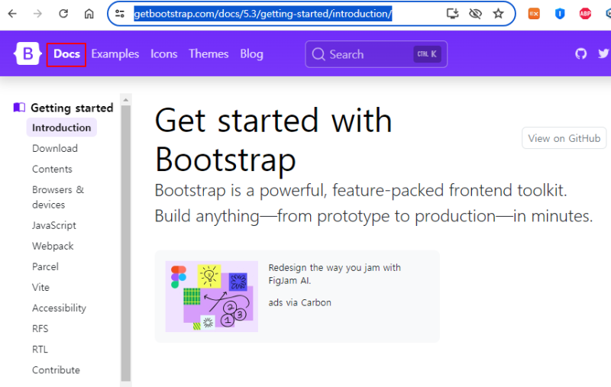Go to browser home page icon
The image size is (611, 387).
(x=89, y=14)
